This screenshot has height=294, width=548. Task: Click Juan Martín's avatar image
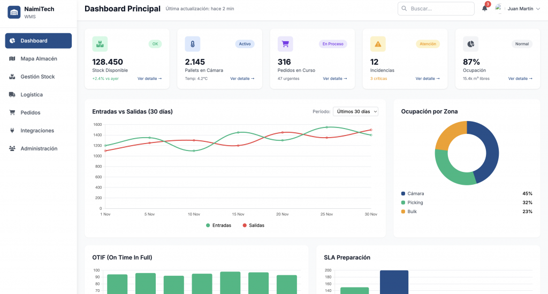click(499, 9)
